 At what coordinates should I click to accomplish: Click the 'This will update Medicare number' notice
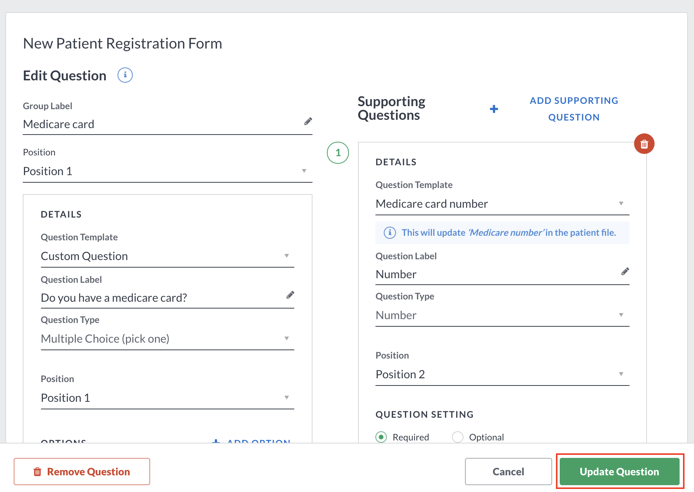tap(502, 232)
